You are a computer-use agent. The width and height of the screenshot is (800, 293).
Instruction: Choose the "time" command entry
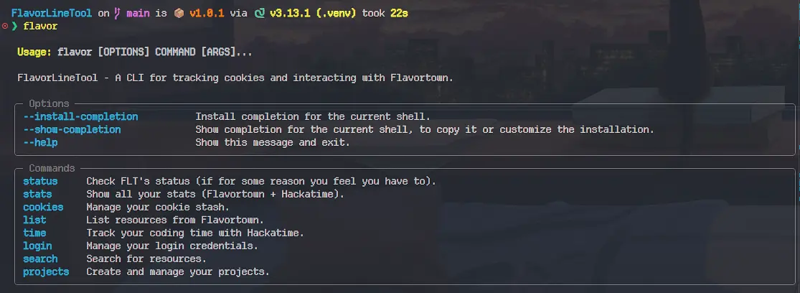34,233
